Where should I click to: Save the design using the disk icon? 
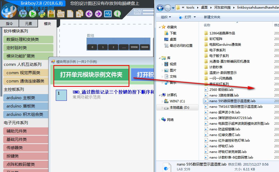tap(52, 13)
